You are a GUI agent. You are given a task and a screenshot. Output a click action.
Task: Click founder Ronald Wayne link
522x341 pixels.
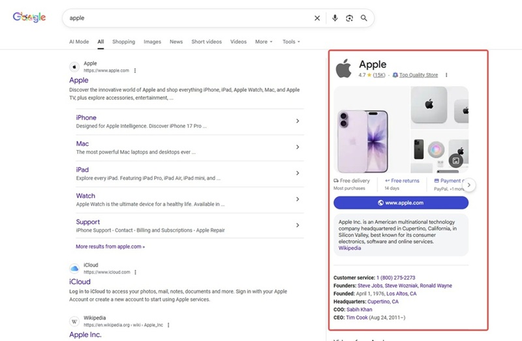click(436, 286)
